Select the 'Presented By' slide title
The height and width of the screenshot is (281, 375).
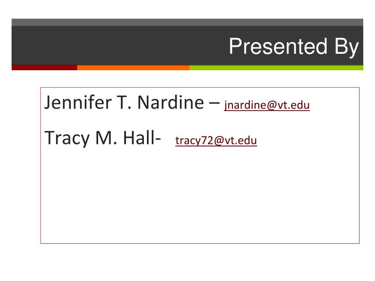pyautogui.click(x=294, y=46)
